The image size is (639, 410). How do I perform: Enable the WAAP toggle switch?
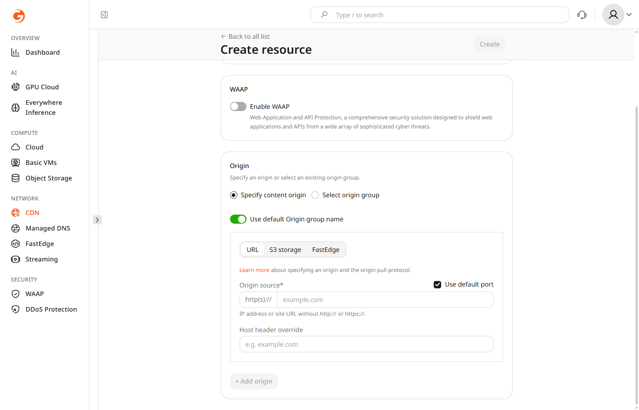[x=238, y=107]
